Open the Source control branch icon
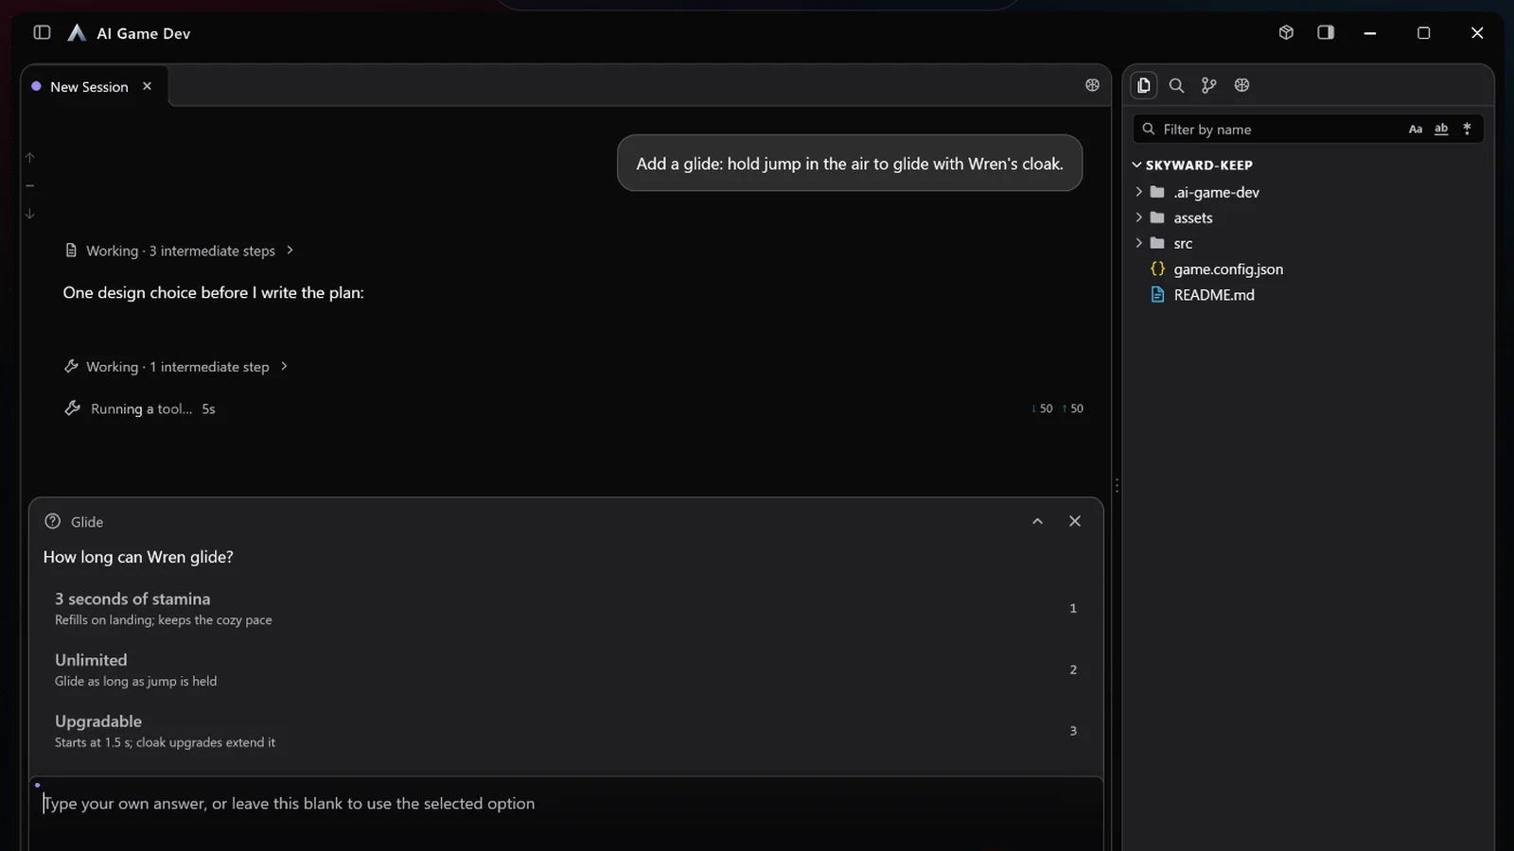1514x851 pixels. (1208, 85)
